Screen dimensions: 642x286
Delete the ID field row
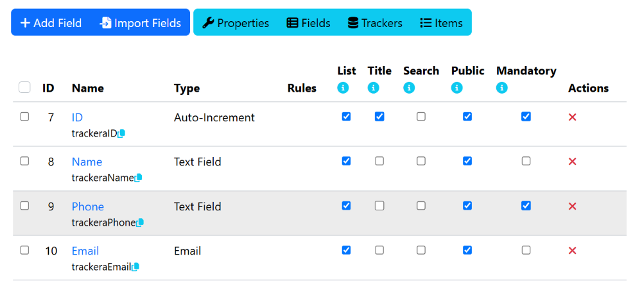[x=573, y=117]
